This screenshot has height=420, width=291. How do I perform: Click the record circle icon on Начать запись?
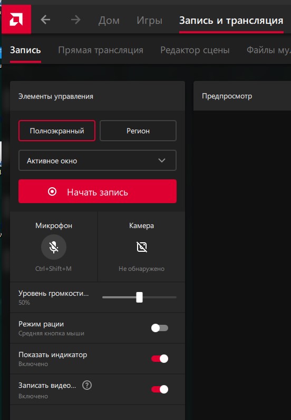(x=52, y=191)
